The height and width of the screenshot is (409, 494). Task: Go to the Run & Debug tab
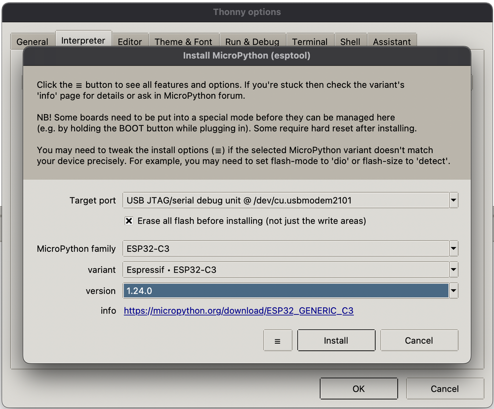(252, 42)
